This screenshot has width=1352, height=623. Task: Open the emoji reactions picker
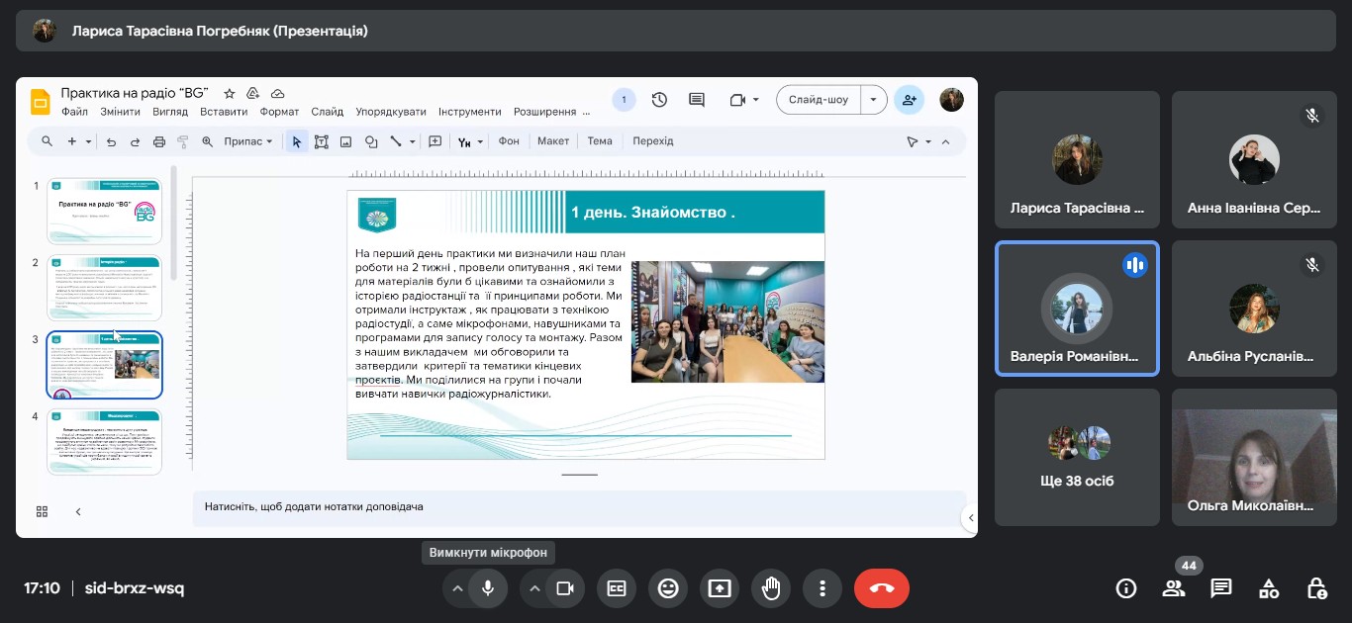click(x=668, y=588)
